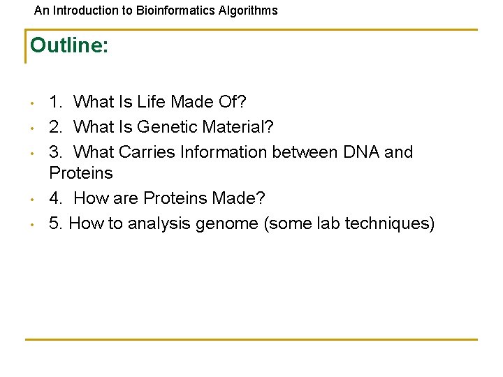
Task: Select the '2. What Is Genetic Material?' line
Action: [x=161, y=127]
